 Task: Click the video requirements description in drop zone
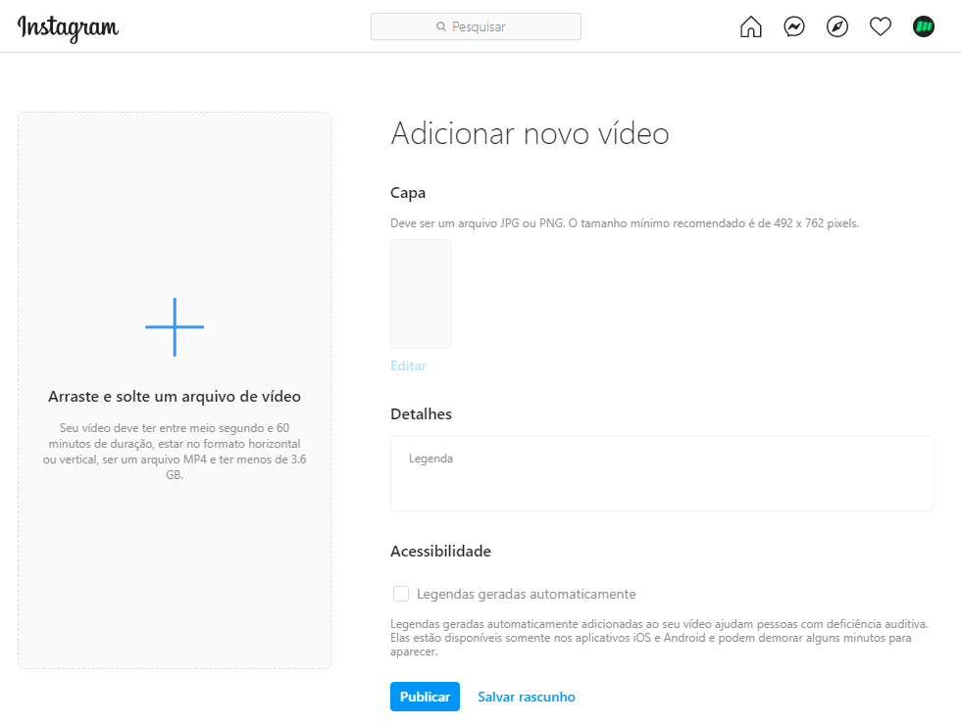click(x=175, y=452)
